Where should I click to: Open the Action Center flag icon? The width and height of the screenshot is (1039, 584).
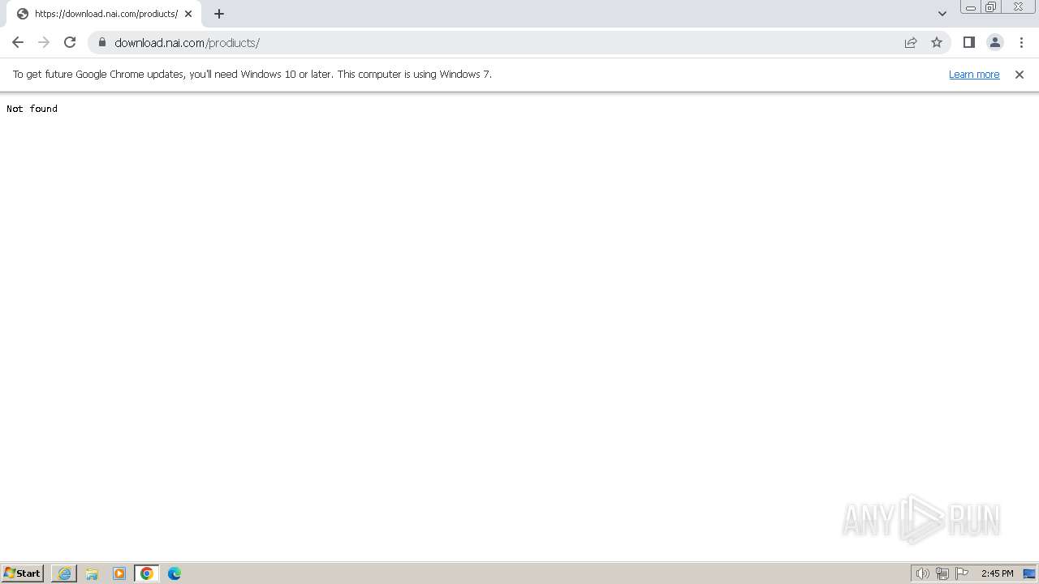coord(962,573)
